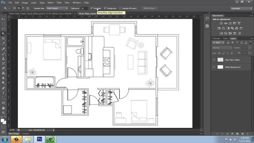Viewport: 254px width, 143px height.
Task: Click the foreground color swatch
Action: point(2,120)
